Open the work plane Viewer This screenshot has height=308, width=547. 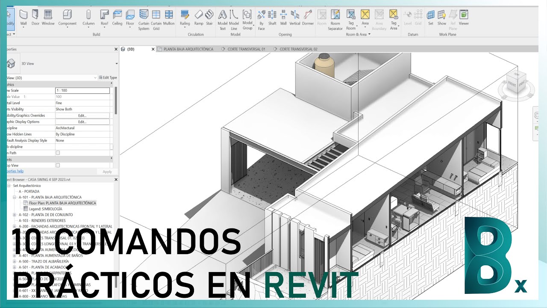[x=464, y=18]
